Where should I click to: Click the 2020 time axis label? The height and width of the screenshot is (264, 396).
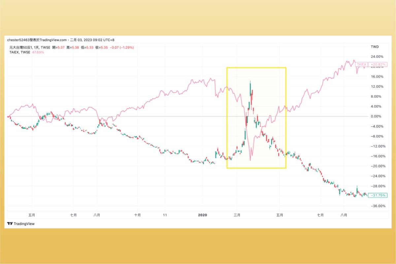[202, 215]
